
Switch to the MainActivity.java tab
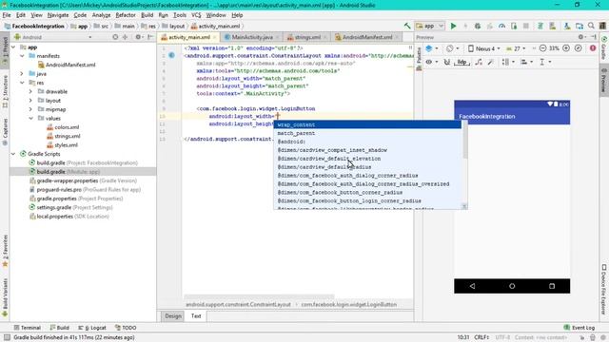click(252, 37)
